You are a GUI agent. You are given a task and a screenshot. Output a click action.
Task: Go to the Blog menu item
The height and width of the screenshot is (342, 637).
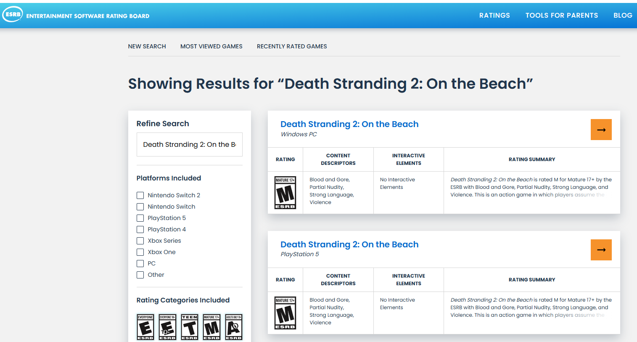(623, 15)
